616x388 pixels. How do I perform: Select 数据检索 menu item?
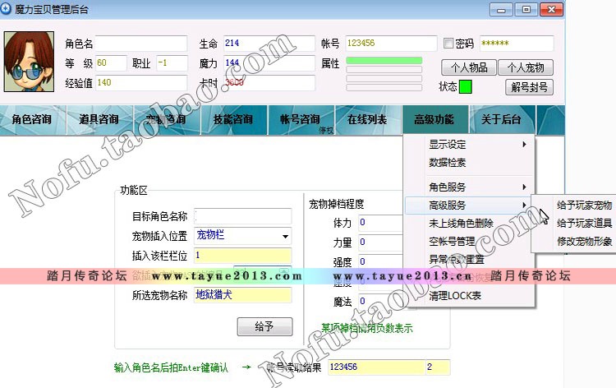[470, 163]
